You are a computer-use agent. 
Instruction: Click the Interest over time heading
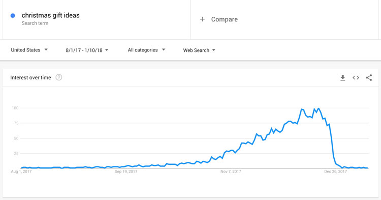[30, 78]
